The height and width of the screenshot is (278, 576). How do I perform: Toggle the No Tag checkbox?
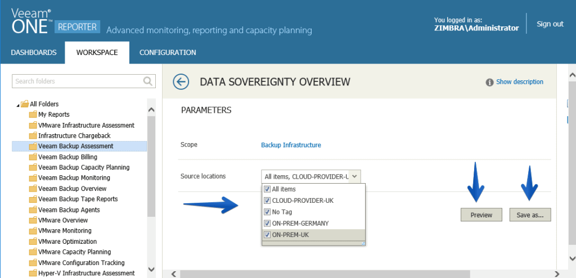[x=267, y=212]
